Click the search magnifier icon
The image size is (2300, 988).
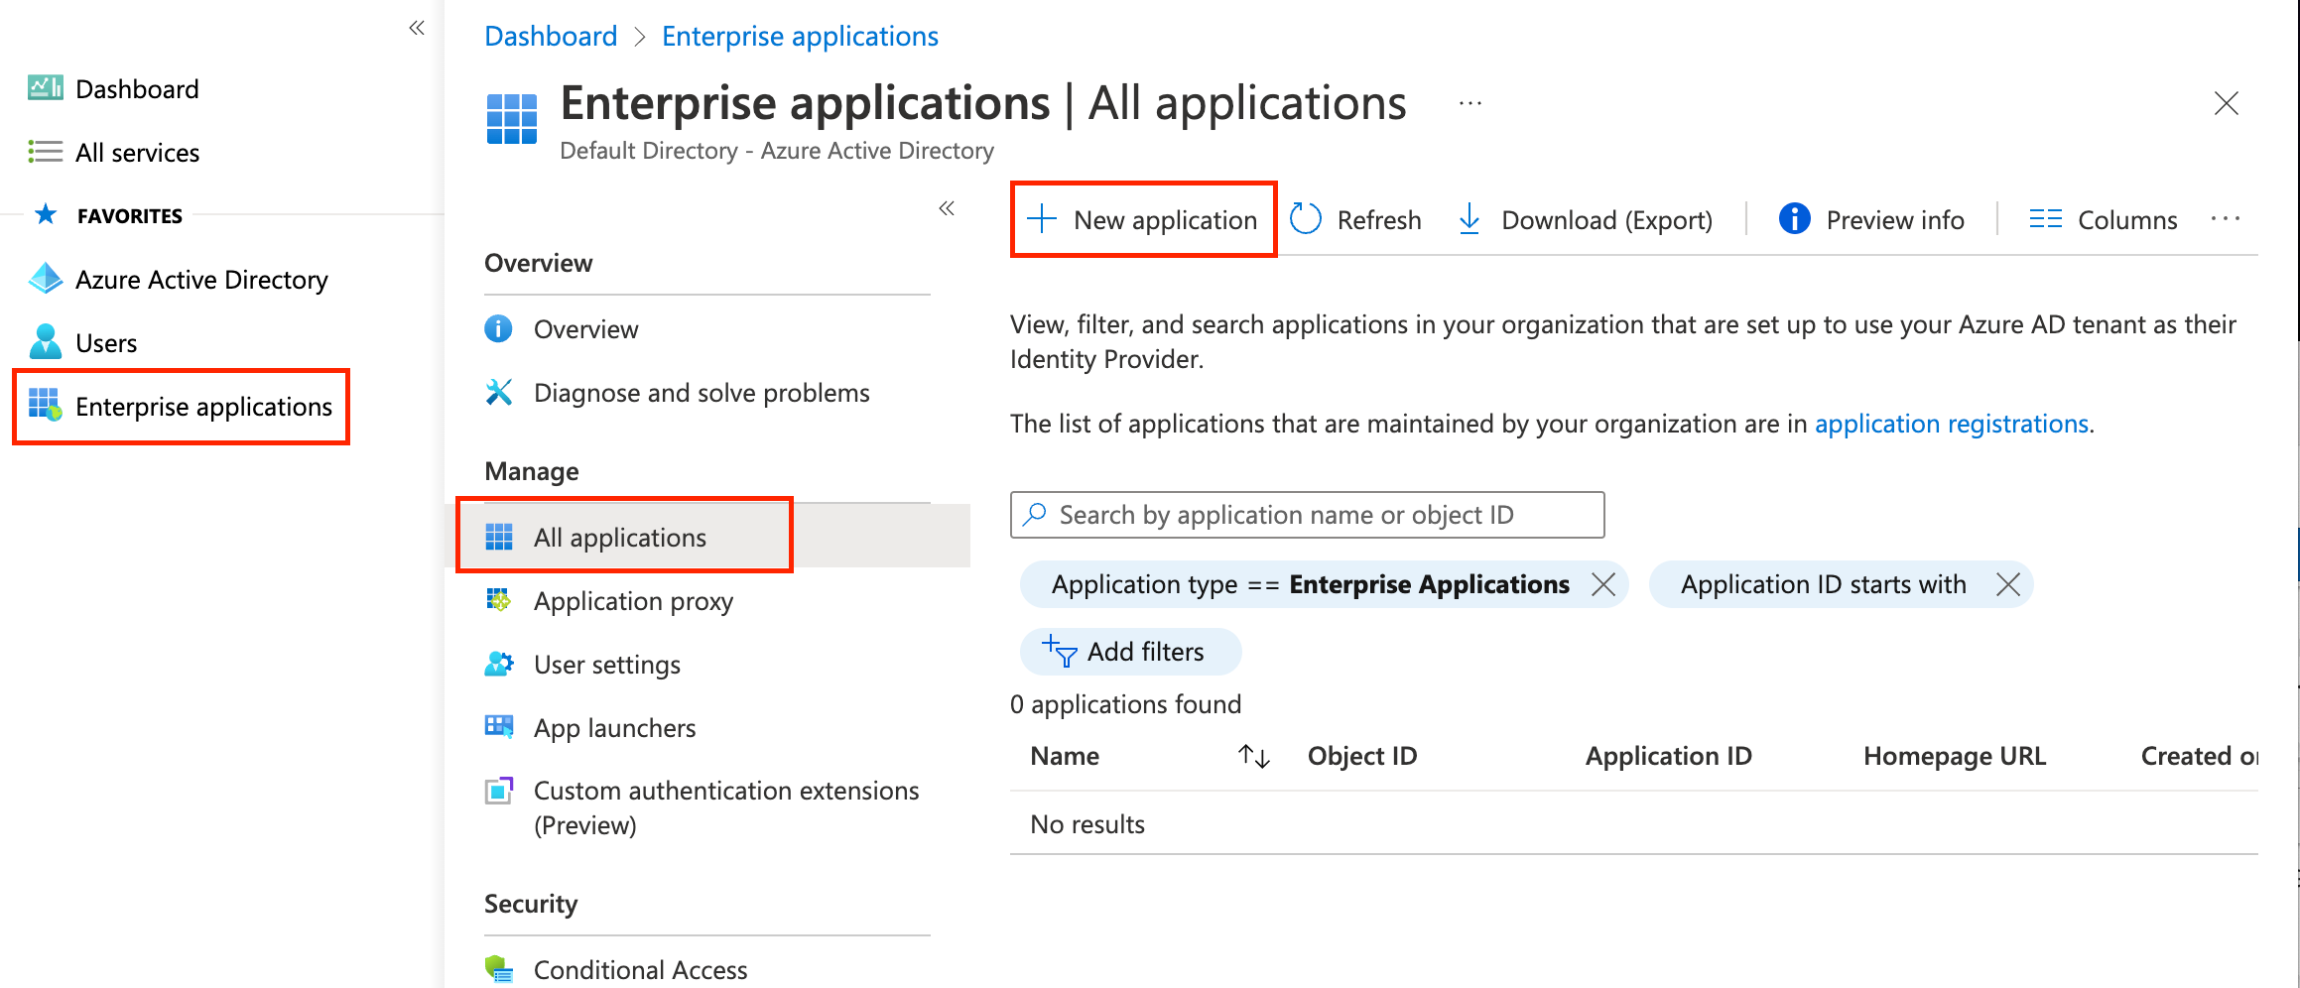click(1035, 514)
